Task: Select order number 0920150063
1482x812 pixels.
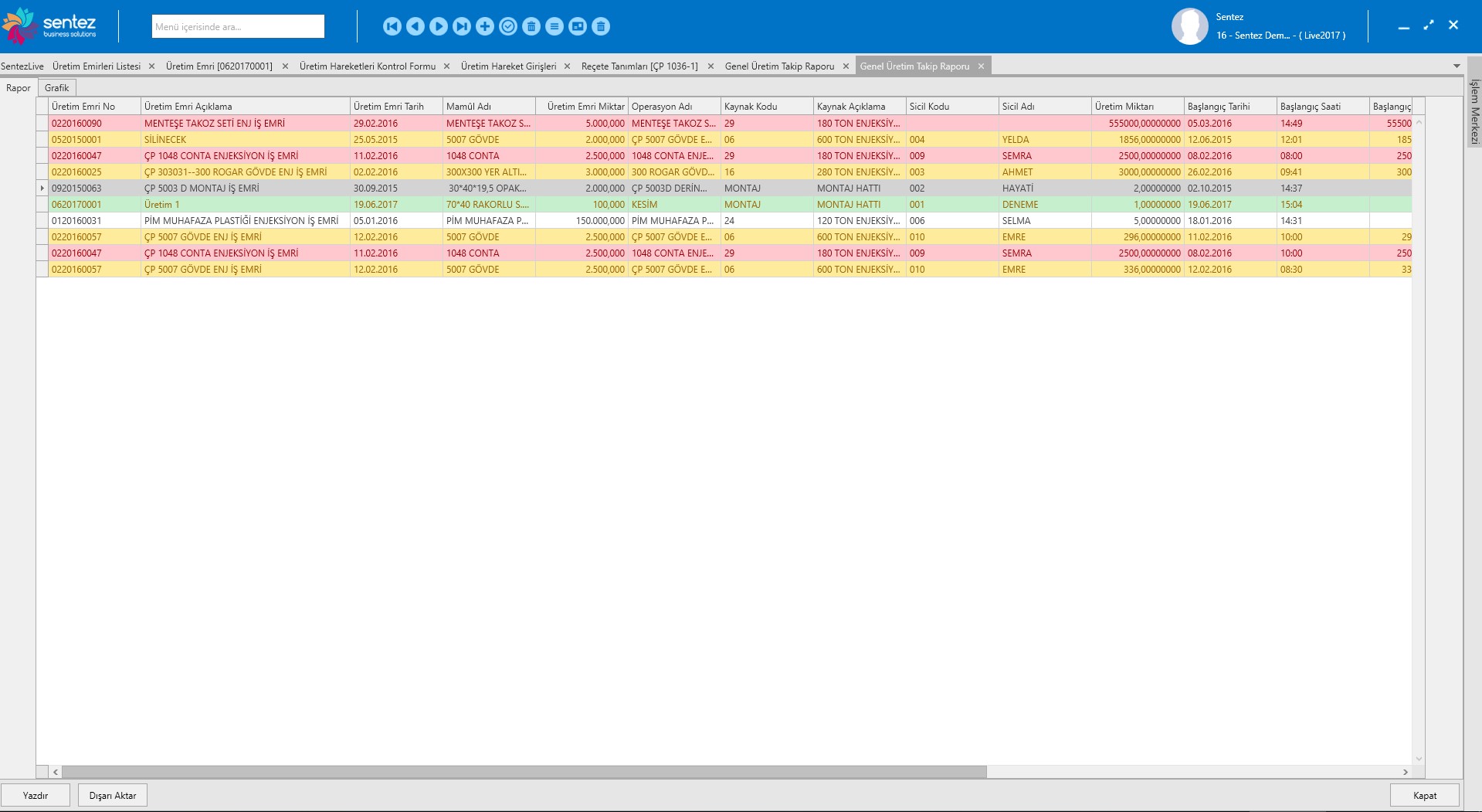Action: coord(94,188)
